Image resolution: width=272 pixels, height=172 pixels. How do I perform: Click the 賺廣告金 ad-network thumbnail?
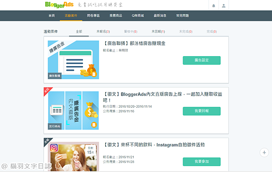pos(73,60)
